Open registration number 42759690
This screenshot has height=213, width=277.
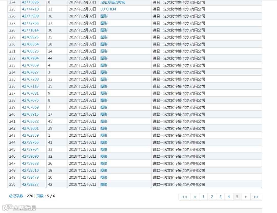[x=30, y=157]
